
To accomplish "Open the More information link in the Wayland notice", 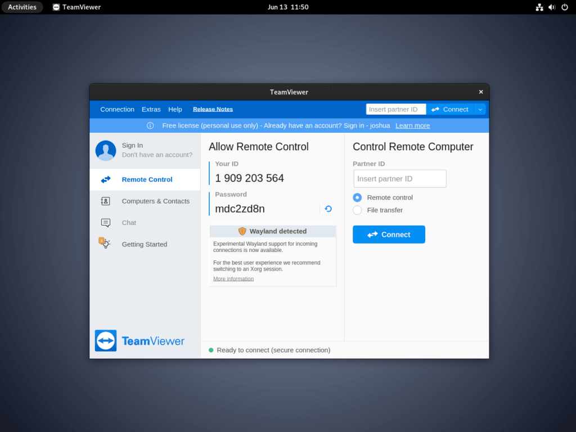I will coord(233,278).
